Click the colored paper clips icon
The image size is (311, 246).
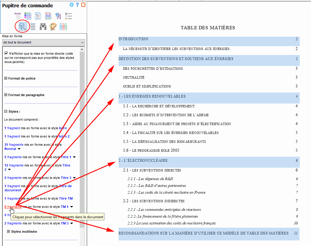coord(63,26)
